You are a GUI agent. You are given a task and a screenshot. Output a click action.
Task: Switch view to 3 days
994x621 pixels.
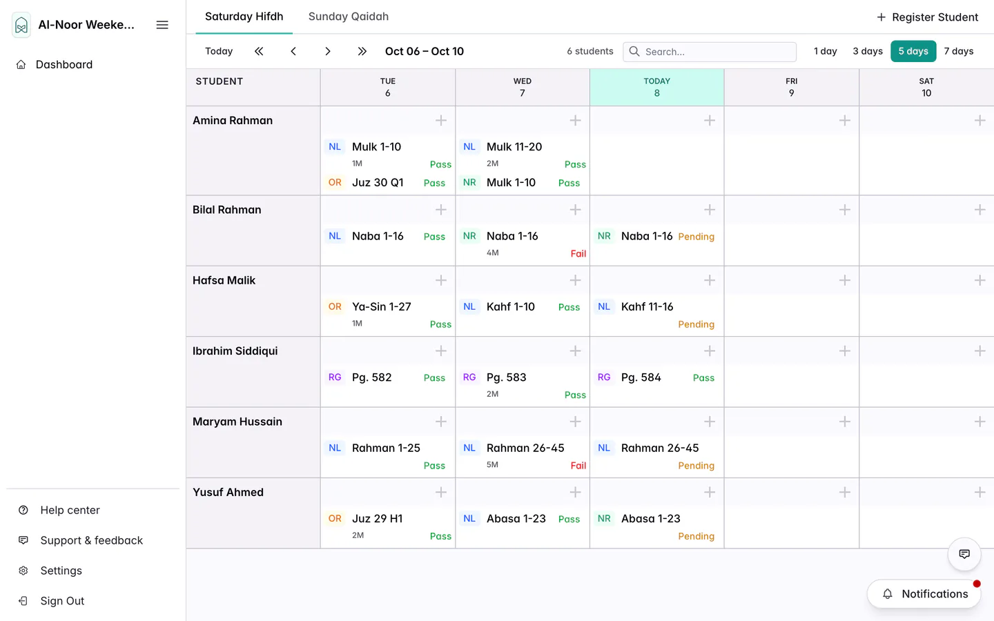point(868,51)
